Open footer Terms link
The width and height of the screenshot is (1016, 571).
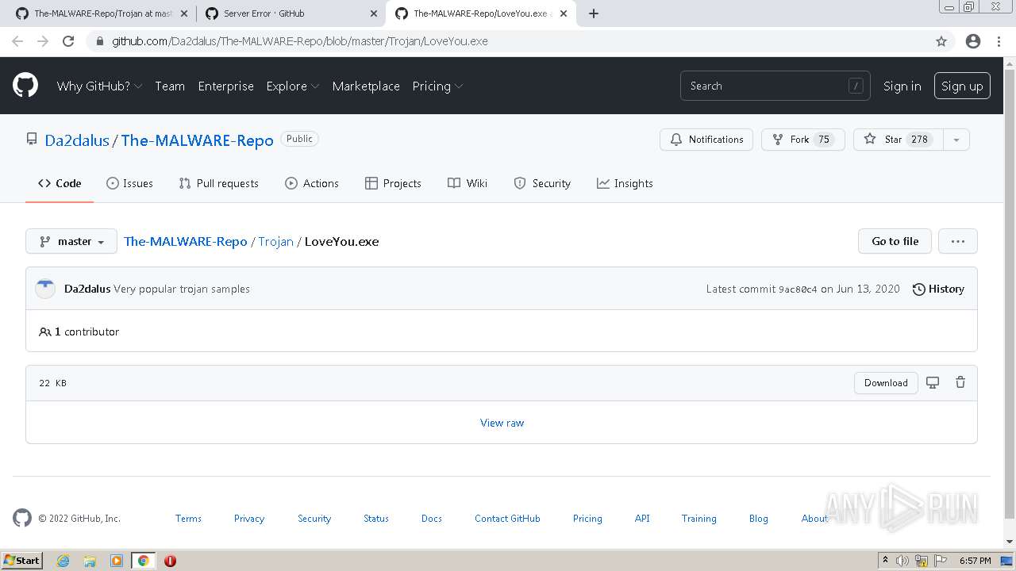coord(188,519)
